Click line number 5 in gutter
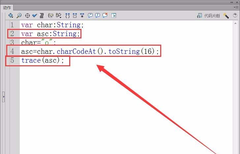This screenshot has height=154, width=240. coord(12,60)
